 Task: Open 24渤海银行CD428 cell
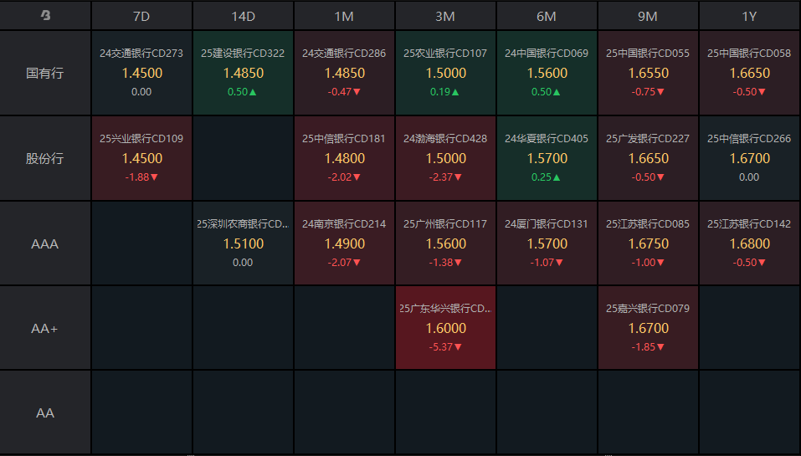pos(445,158)
